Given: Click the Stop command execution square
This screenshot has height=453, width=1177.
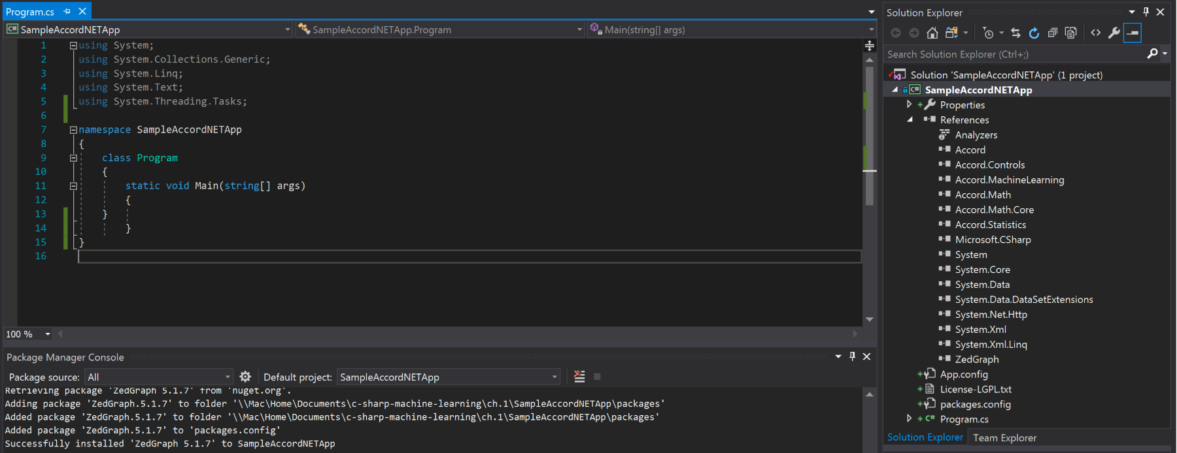Looking at the screenshot, I should pos(597,377).
